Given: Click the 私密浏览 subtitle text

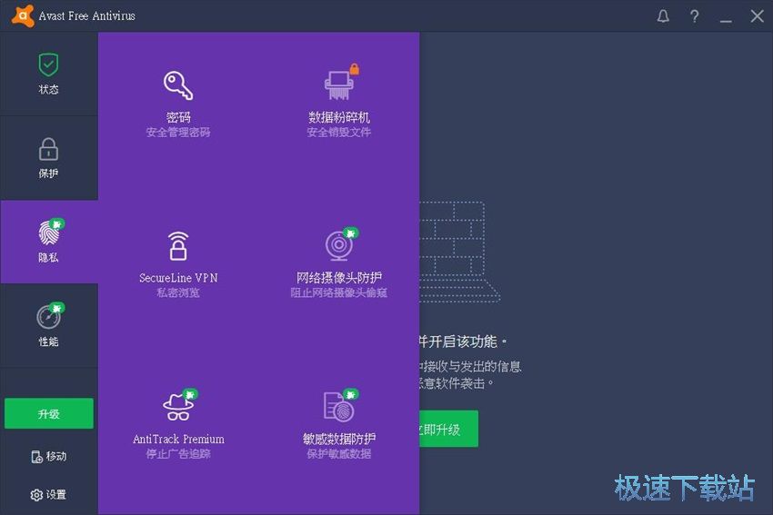Looking at the screenshot, I should coord(178,293).
